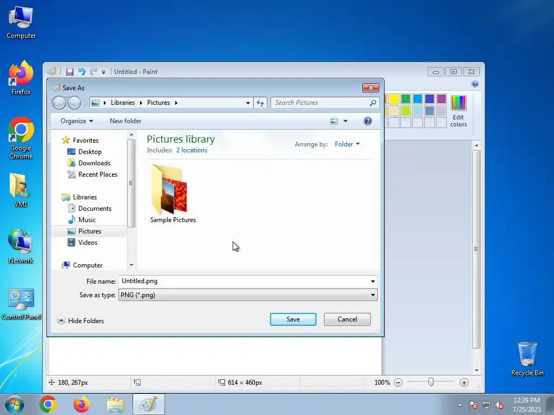
Task: Select the Control Panel desktop icon
Action: tap(21, 304)
